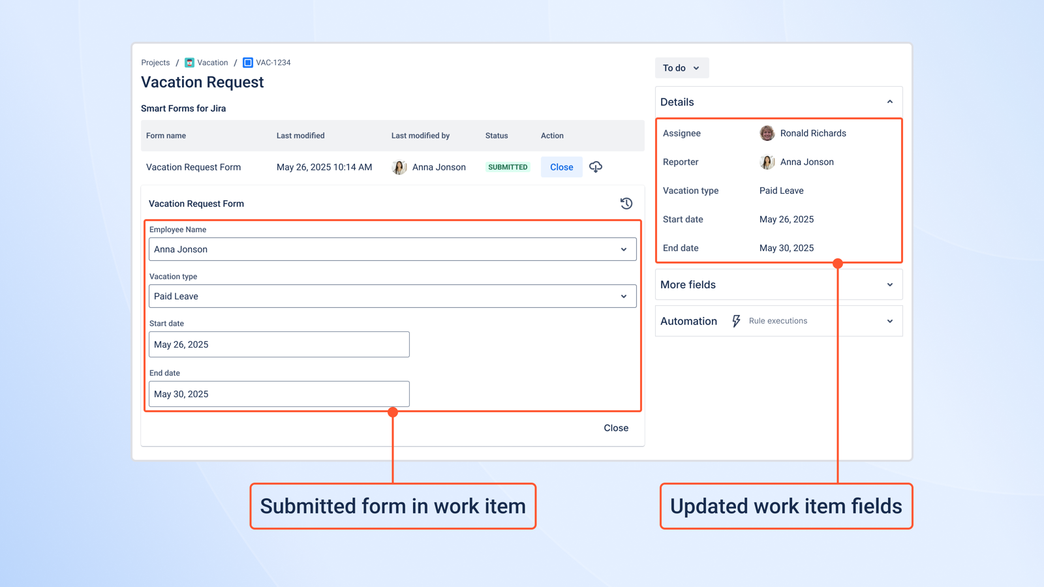The height and width of the screenshot is (587, 1044).
Task: Click the Vacation Request title heading
Action: [x=202, y=82]
